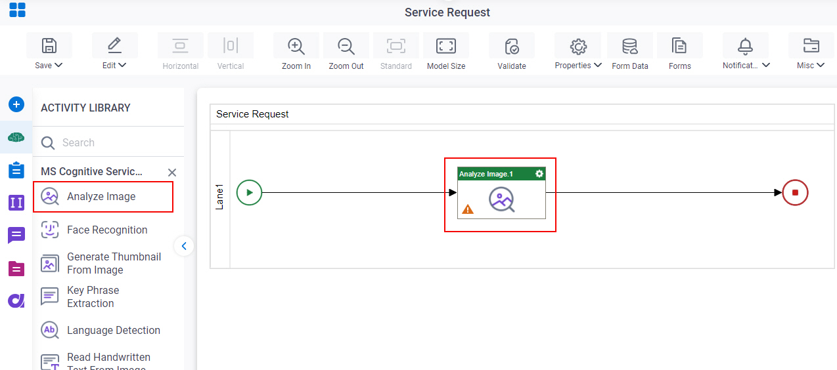837x370 pixels.
Task: Click the Activity Library search field
Action: (108, 142)
